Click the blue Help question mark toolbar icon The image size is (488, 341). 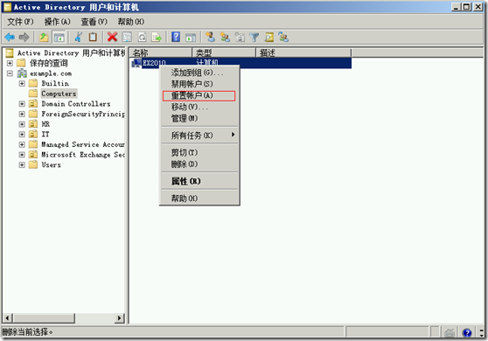coord(176,38)
